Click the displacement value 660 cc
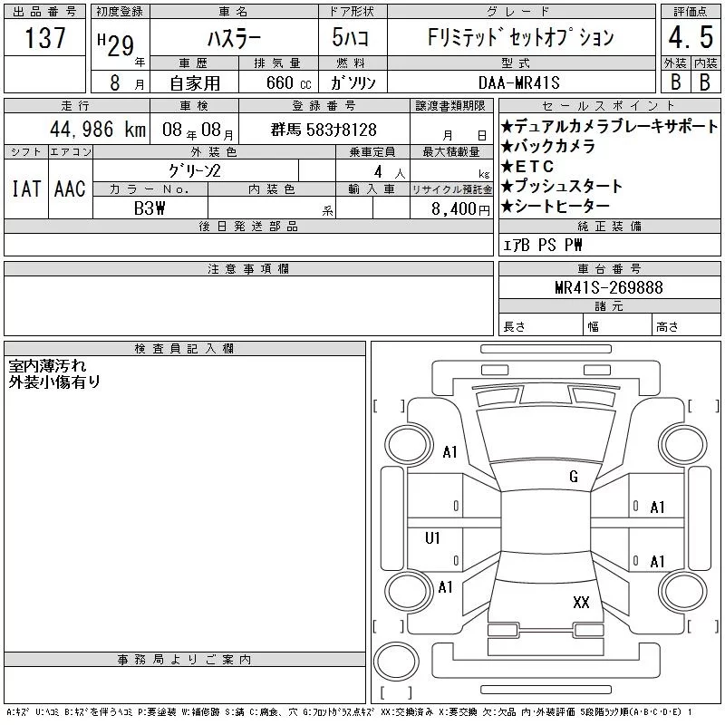 (288, 82)
